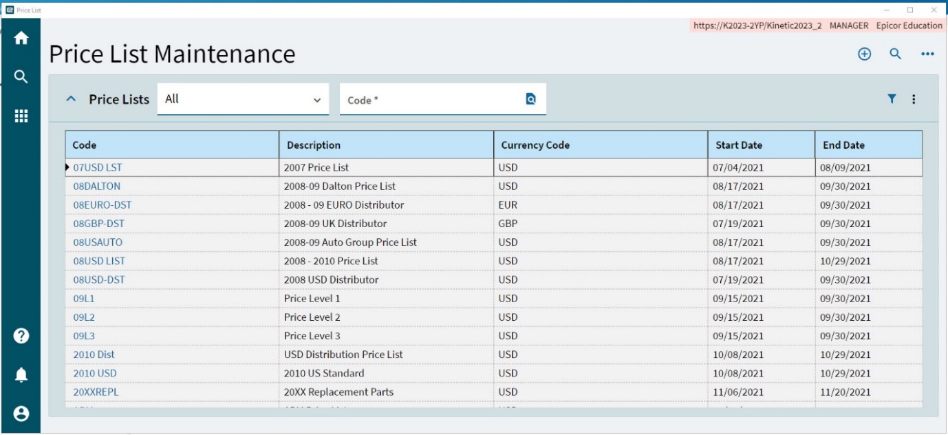Open the 07USD LST price list link
Viewport: 948px width, 435px height.
(x=98, y=167)
